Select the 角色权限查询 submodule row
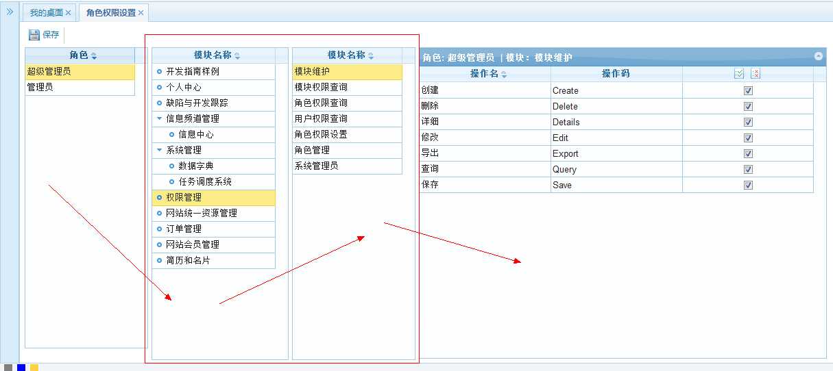 (347, 103)
